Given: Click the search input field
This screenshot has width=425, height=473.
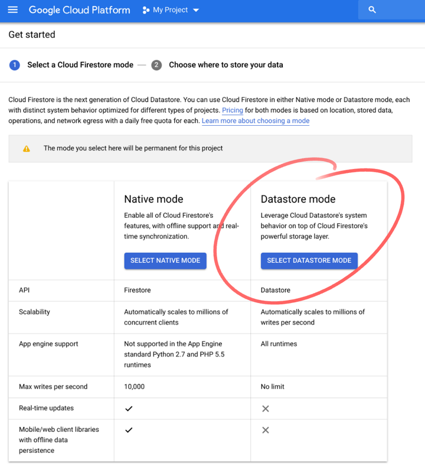Looking at the screenshot, I should (x=397, y=9).
